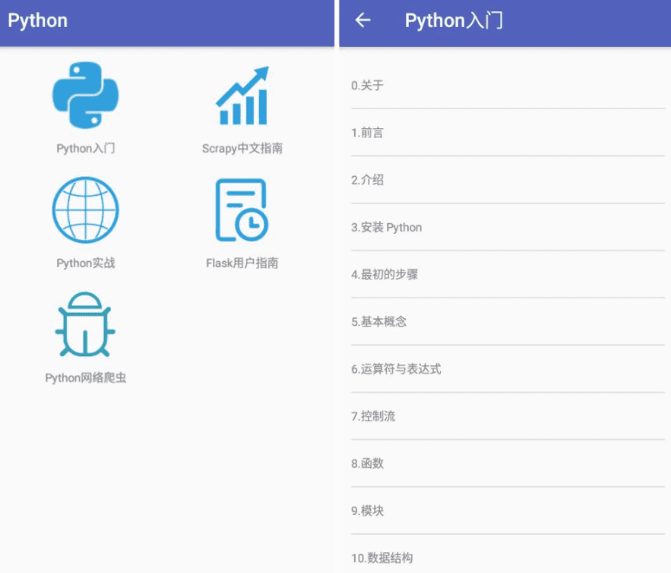Open the Python入门 snake logo icon
Viewport: 671px width, 573px height.
(86, 95)
